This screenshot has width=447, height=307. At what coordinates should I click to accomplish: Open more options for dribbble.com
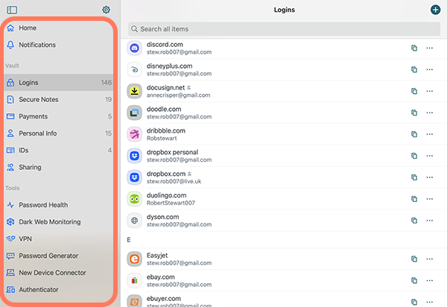pos(430,134)
